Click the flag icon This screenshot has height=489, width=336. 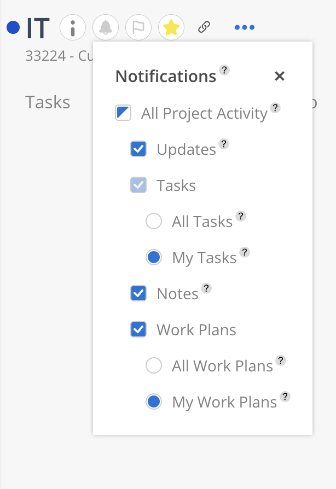(x=138, y=27)
